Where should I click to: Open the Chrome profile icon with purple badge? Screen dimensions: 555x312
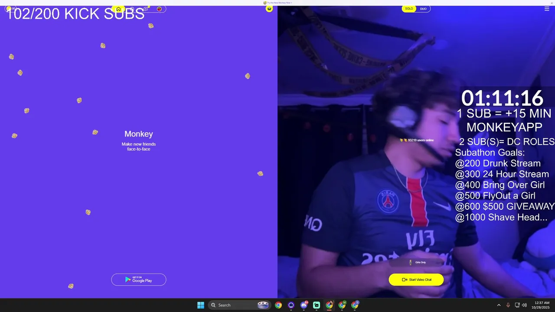point(355,305)
